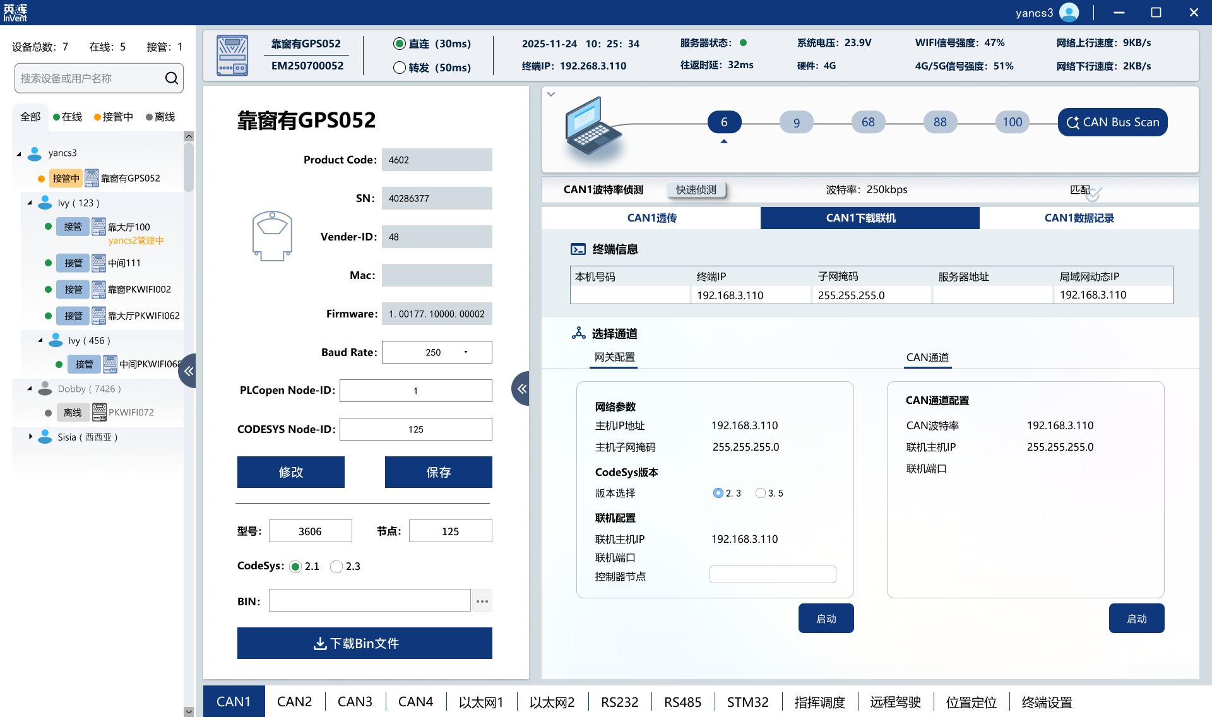Click the search magnifier icon in device sidebar
1212x717 pixels.
click(171, 78)
